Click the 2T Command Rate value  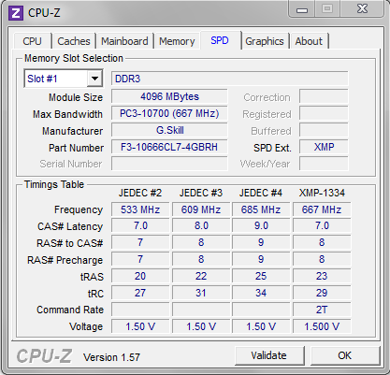[322, 310]
